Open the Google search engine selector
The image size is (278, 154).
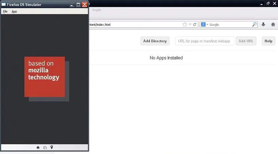(204, 24)
